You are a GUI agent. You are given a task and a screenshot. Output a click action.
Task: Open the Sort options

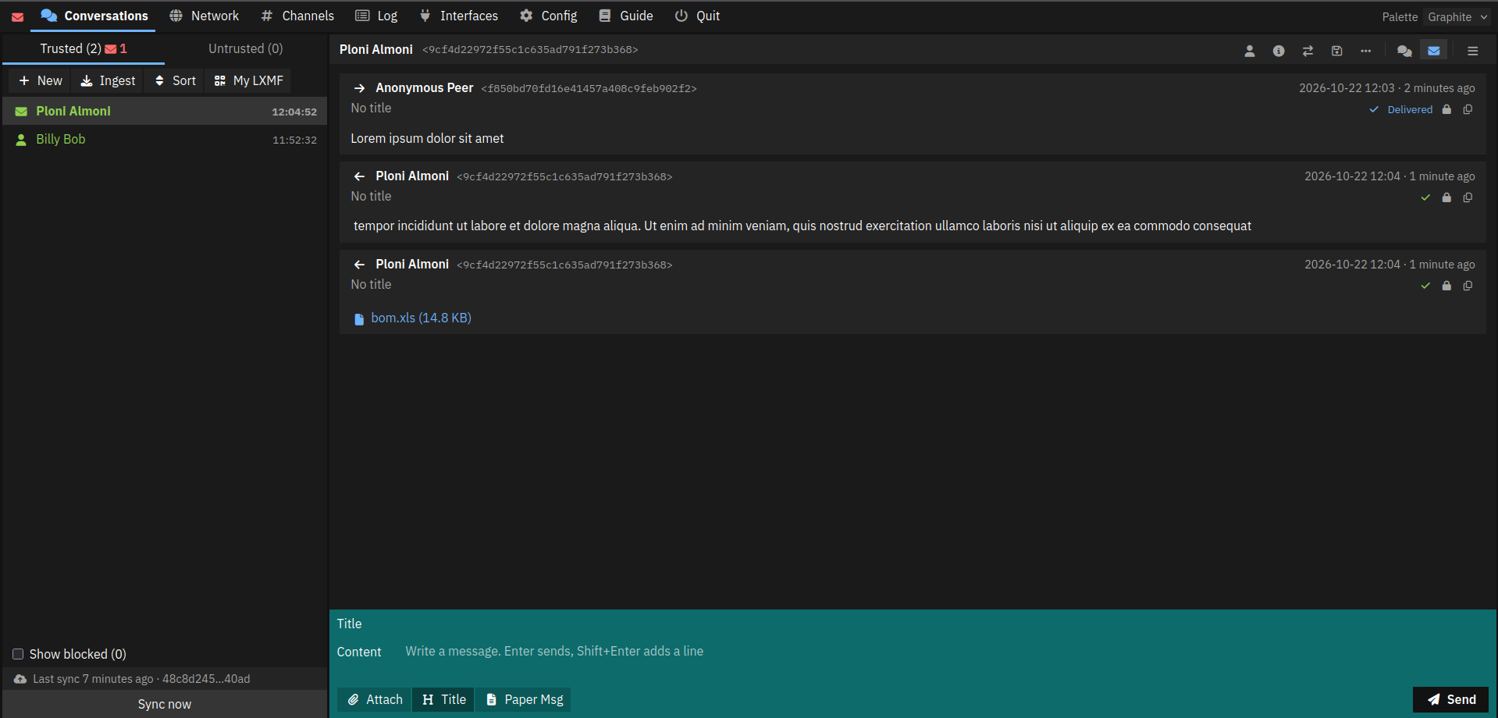click(x=175, y=80)
